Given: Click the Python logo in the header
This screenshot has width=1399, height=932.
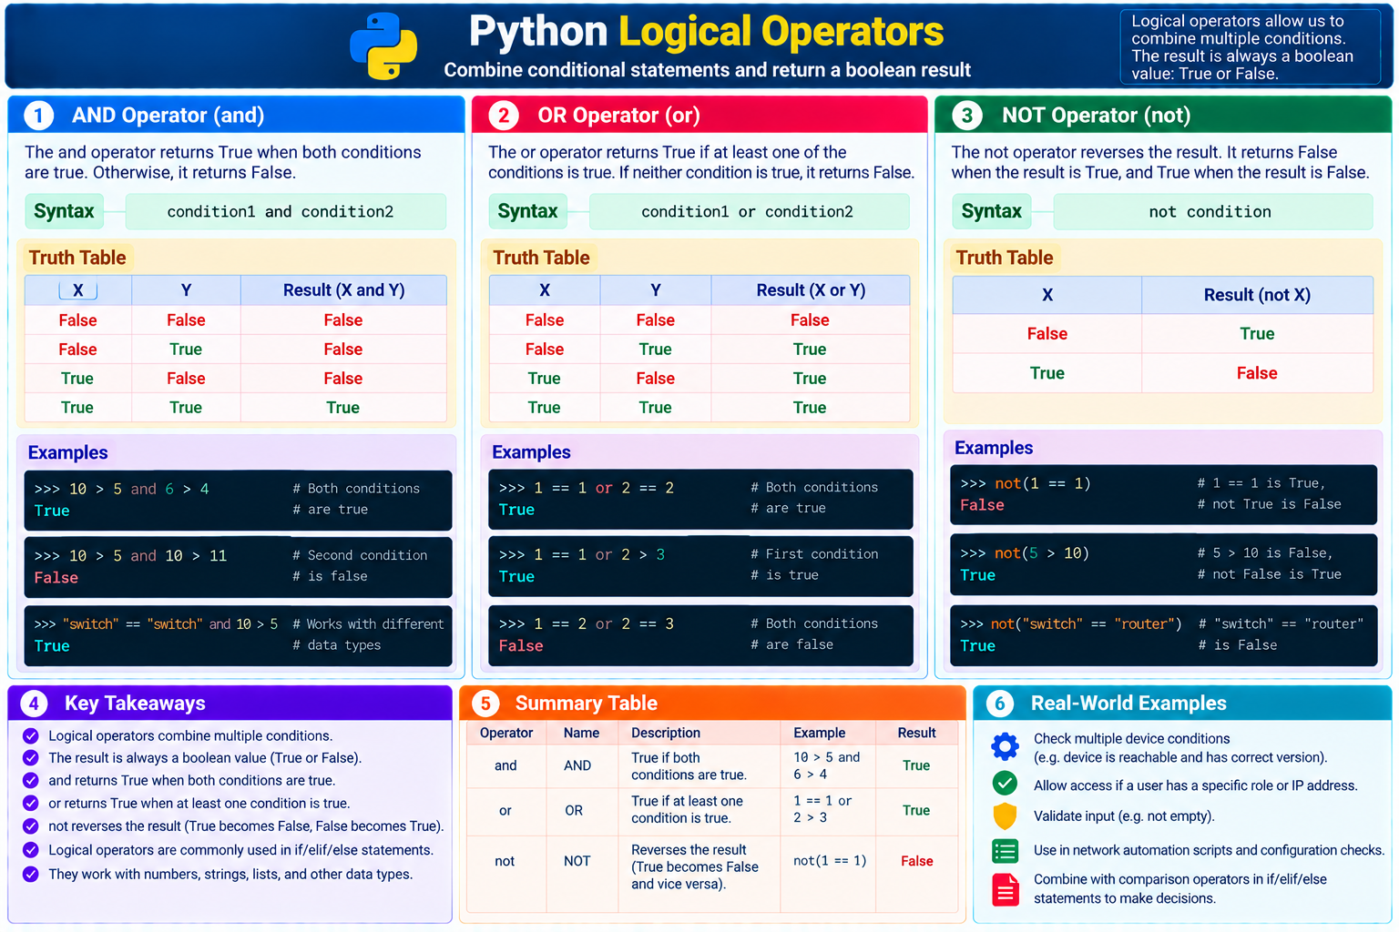Looking at the screenshot, I should click(x=383, y=46).
